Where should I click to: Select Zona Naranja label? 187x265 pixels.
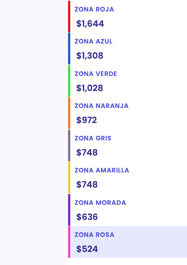[x=102, y=106]
